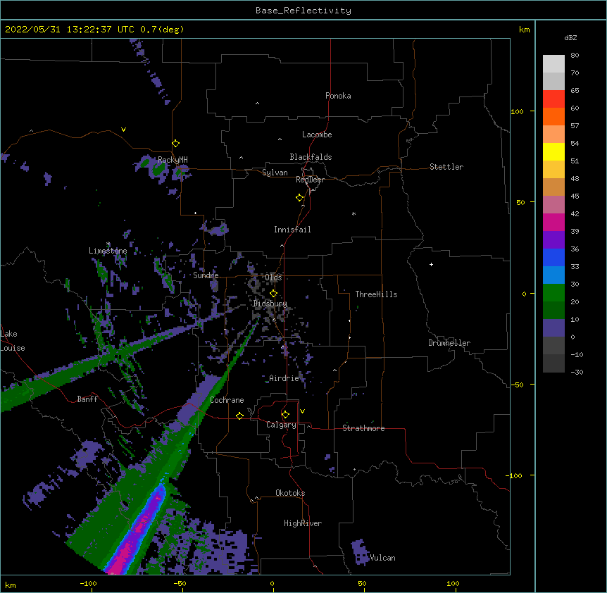607x593 pixels.
Task: Pick the orange 60 dBZ legend swatch
Action: pyautogui.click(x=553, y=116)
